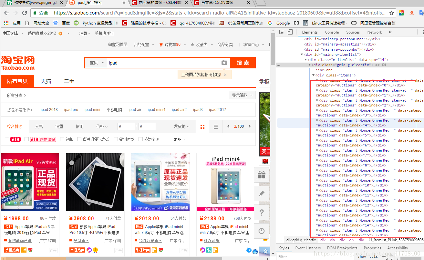Open the Baidu bookmark
This screenshot has height=260, width=424.
click(x=62, y=23)
